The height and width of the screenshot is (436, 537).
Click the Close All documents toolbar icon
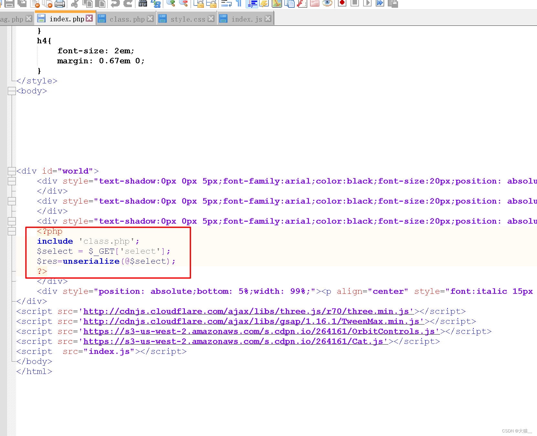(47, 4)
